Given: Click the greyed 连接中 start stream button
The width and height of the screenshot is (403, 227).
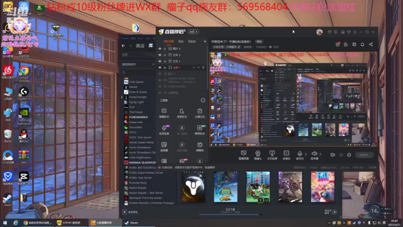Looking at the screenshot, I should (364, 155).
